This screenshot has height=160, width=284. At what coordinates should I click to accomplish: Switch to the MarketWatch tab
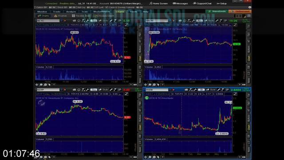point(102,12)
